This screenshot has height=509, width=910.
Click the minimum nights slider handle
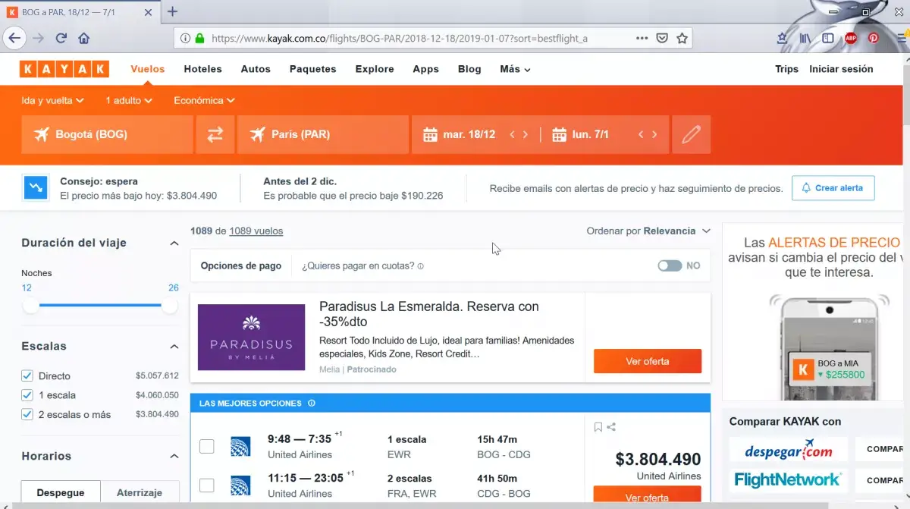[x=31, y=306]
